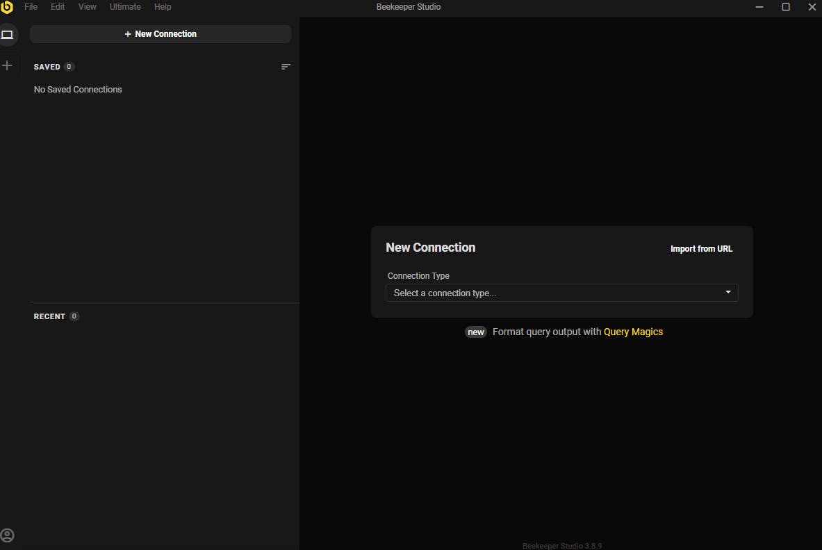
Task: Click the RECENT section header
Action: tap(49, 316)
